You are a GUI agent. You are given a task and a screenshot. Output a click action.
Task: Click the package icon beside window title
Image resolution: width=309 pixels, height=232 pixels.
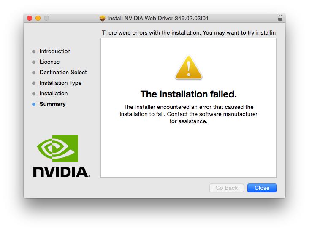[103, 18]
